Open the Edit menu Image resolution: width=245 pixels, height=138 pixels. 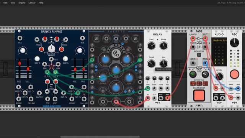click(5, 3)
